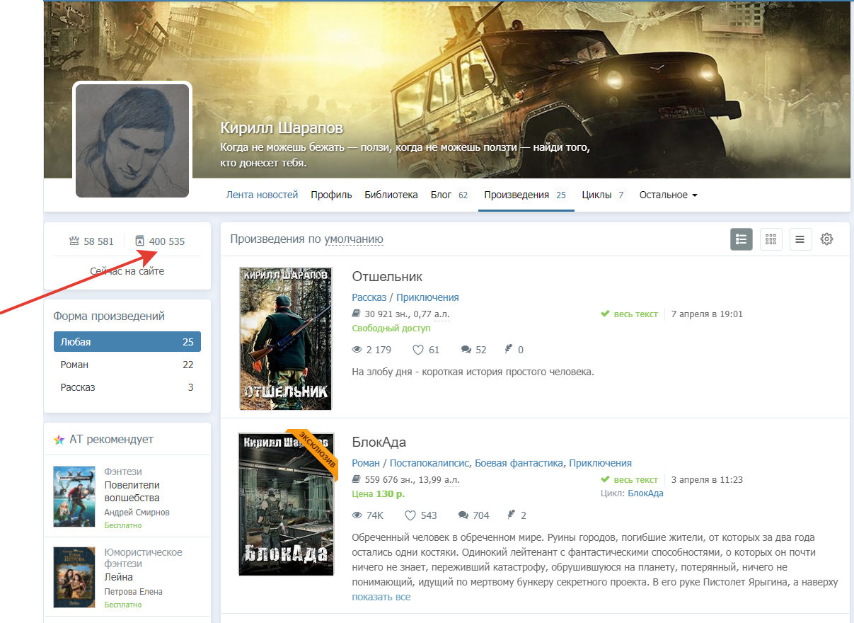The image size is (854, 623).
Task: Select compact list view icon
Action: point(800,239)
